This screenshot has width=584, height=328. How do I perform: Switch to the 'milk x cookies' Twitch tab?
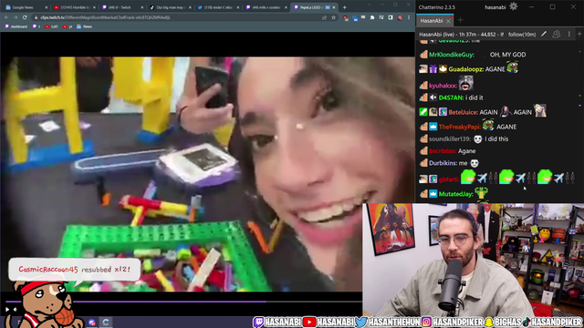[266, 7]
